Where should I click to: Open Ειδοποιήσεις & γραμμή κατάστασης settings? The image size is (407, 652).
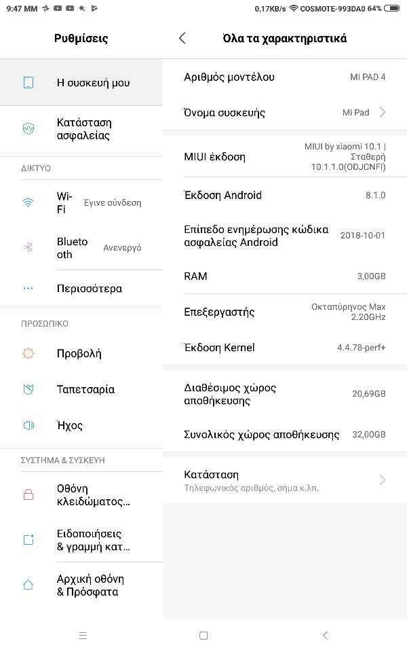click(81, 540)
